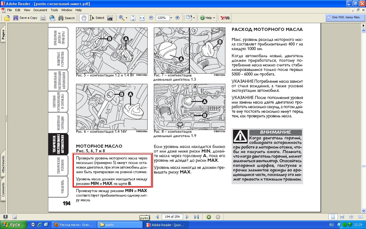Click the page number input field
The image size is (366, 229).
pos(172,217)
